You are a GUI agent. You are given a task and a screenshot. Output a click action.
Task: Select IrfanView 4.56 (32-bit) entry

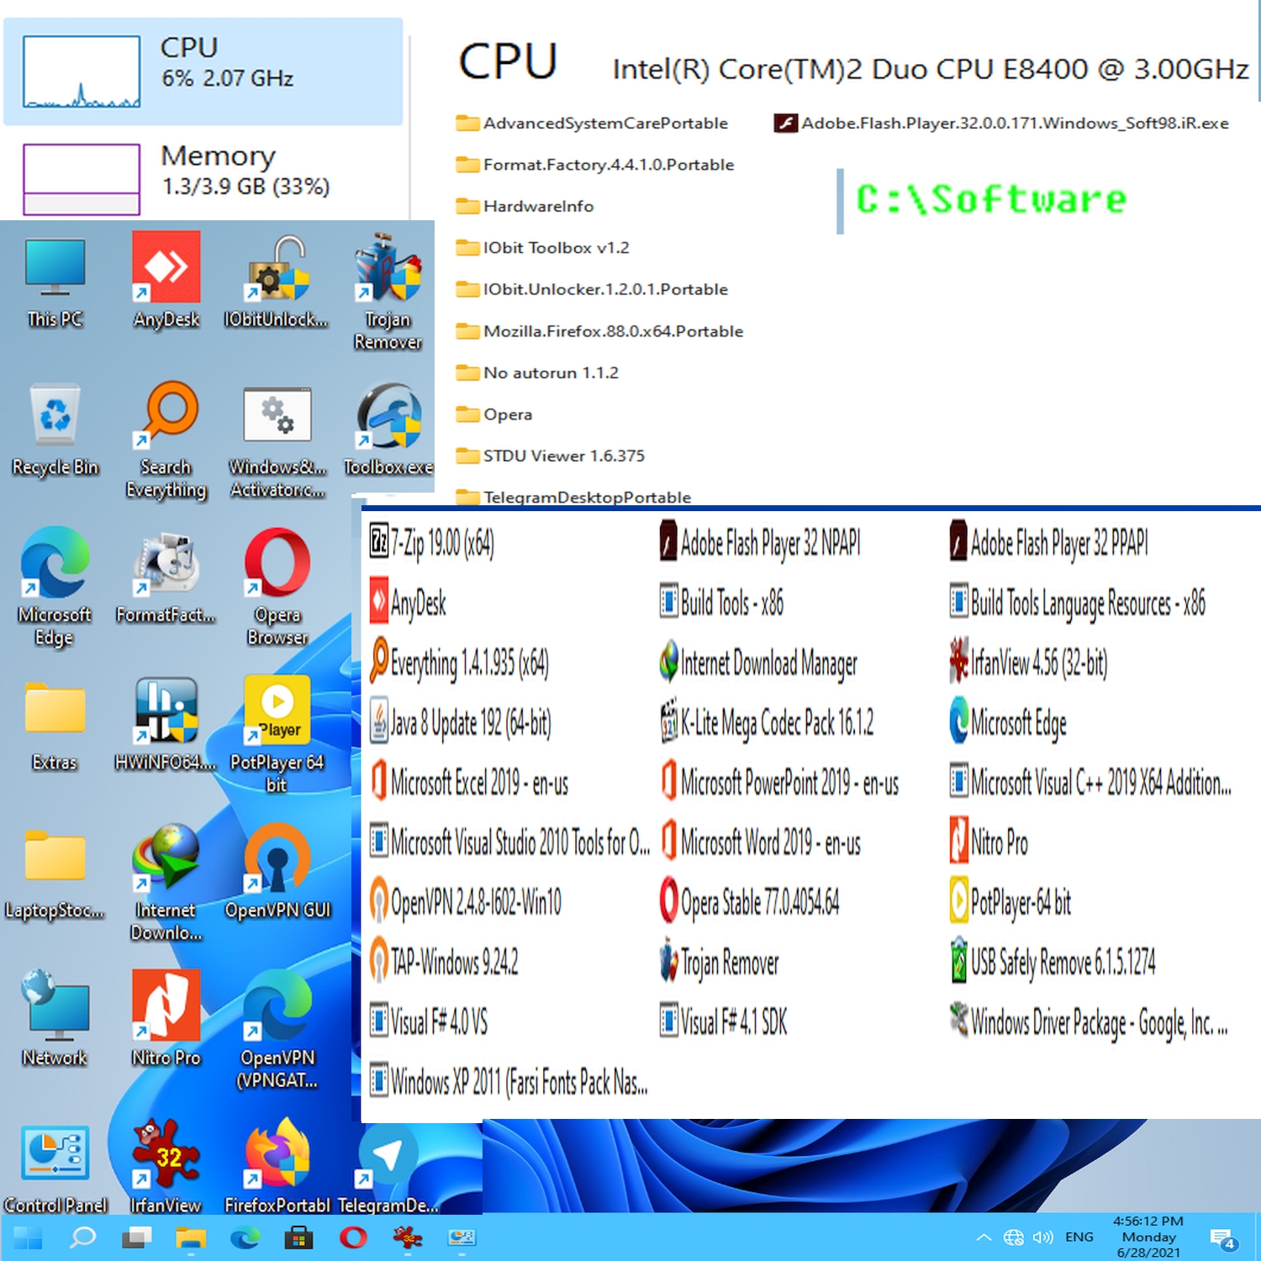1029,663
